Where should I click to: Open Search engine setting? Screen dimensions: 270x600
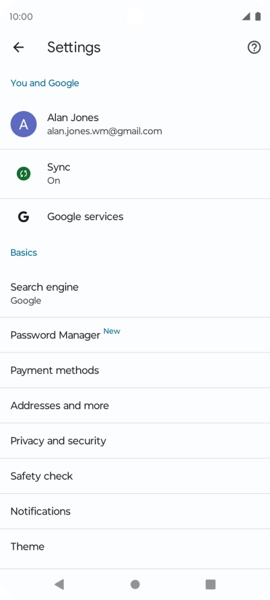pyautogui.click(x=135, y=293)
